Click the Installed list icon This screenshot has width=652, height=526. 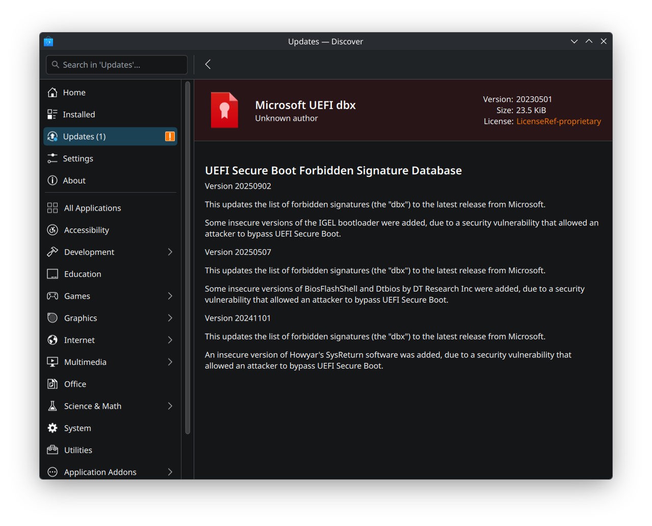52,115
